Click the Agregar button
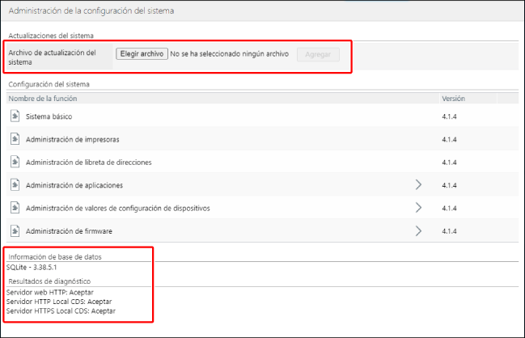Screen dimensions: 525x338 pos(318,54)
